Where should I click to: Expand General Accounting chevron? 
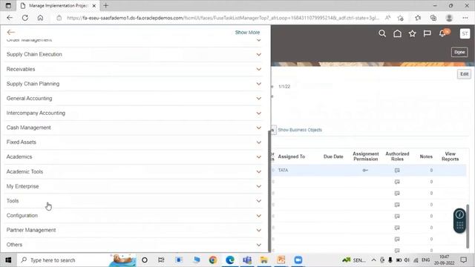point(259,99)
